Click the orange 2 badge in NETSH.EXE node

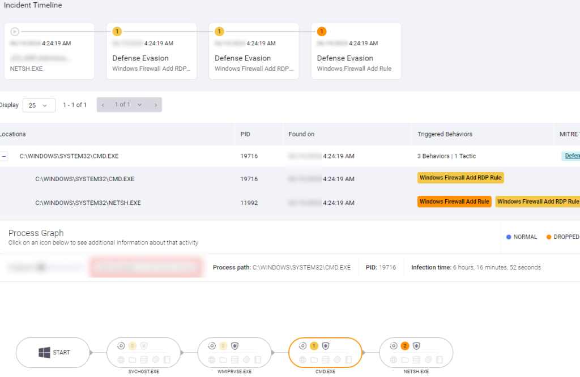(404, 346)
